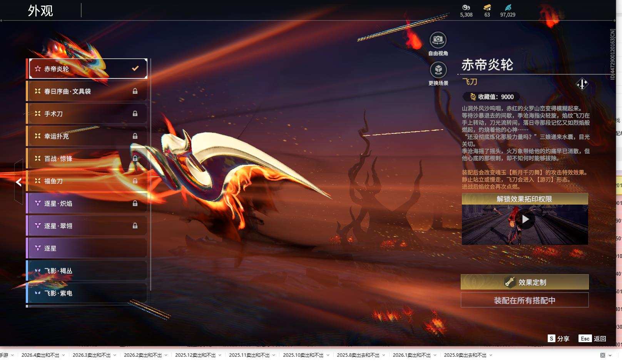
Task: Click the 装配在所有搭配中 button
Action: point(525,300)
